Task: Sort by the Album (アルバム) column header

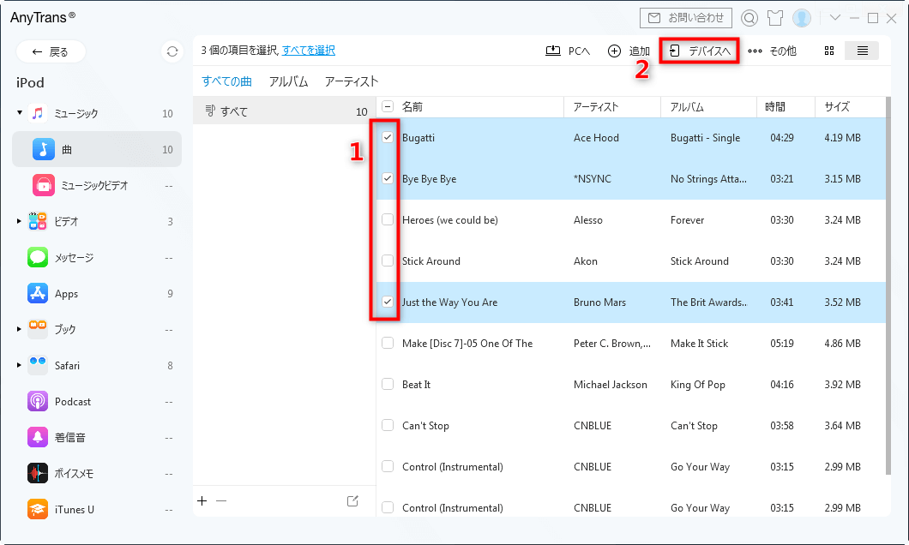Action: [687, 106]
